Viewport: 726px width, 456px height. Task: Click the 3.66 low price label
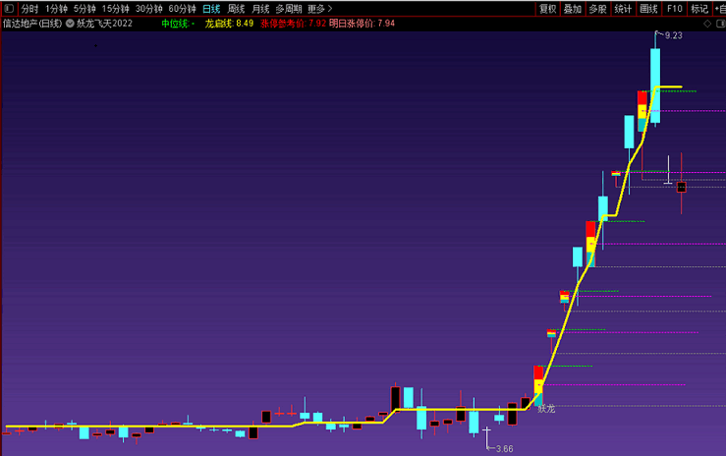coord(504,448)
